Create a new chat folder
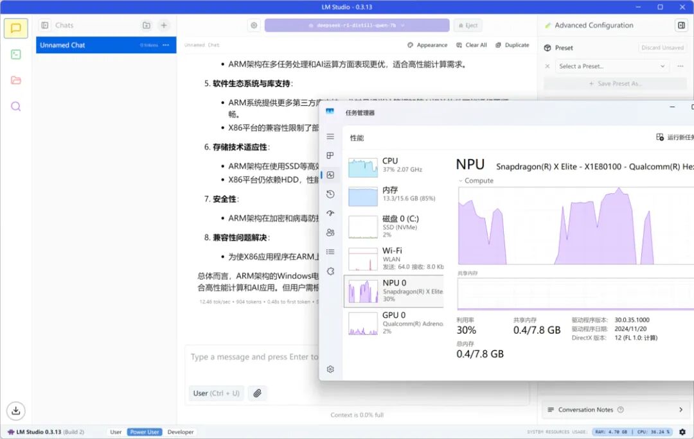Screen dimensions: 694x439 click(x=147, y=26)
